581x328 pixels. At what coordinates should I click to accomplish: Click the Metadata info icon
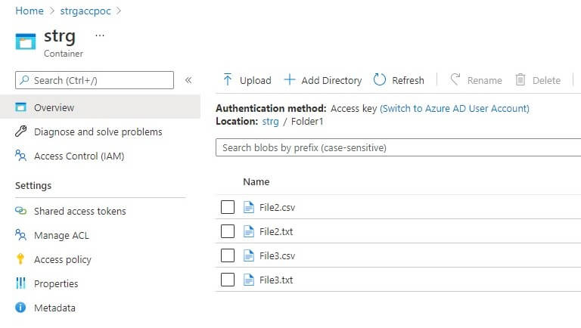(20, 308)
